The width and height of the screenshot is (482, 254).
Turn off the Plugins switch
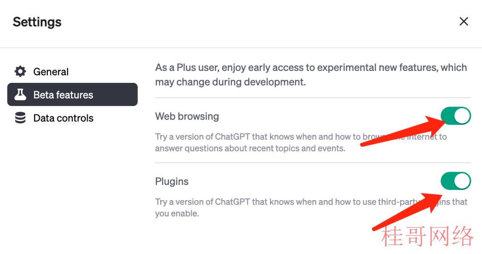click(x=456, y=180)
